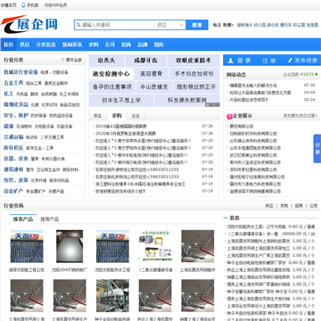Screen dimensions: 321x321
Task: Open 招商 in the blue nav bar
Action: click(126, 45)
